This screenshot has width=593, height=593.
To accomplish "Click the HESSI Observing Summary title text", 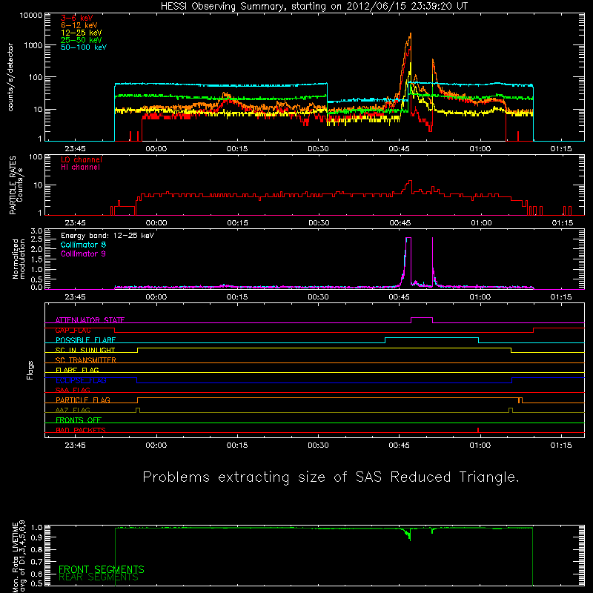I will pyautogui.click(x=314, y=7).
